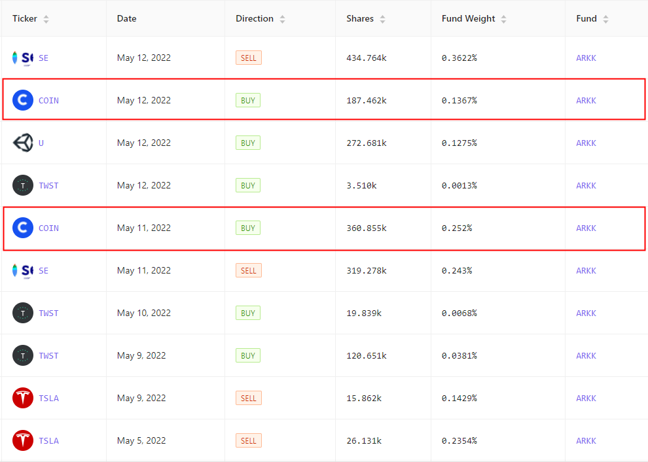Open TSLA ticker link for May 5
648x462 pixels.
49,441
